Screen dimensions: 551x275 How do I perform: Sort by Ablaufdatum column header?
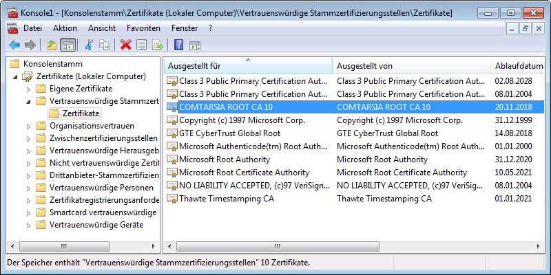click(518, 65)
